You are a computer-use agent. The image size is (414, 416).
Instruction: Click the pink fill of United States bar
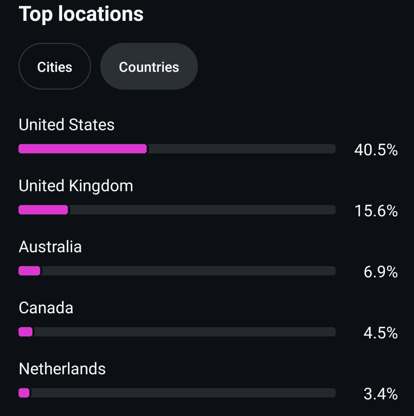83,149
